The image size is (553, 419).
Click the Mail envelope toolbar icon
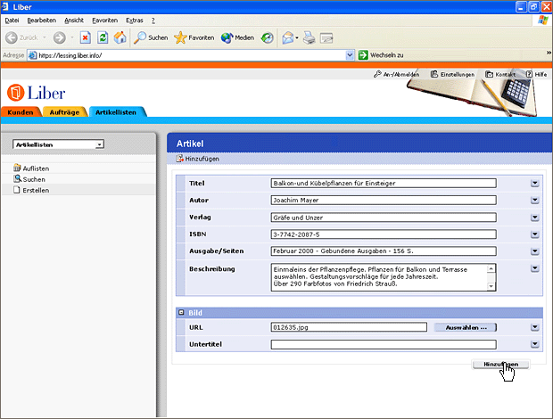(288, 37)
